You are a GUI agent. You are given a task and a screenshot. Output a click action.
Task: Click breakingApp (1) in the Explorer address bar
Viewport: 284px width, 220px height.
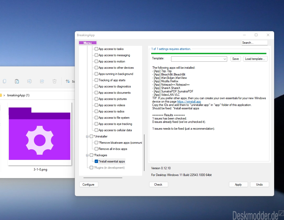point(18,95)
